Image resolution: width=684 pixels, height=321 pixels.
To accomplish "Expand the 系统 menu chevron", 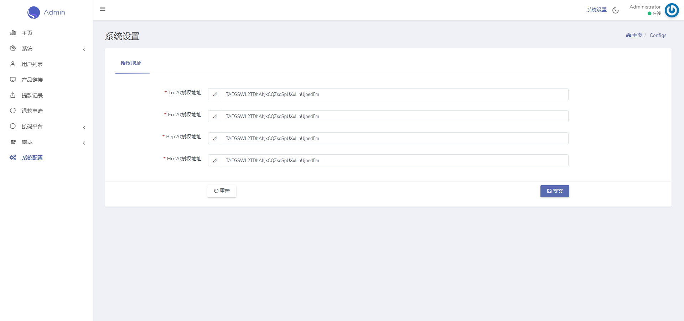I will [84, 49].
